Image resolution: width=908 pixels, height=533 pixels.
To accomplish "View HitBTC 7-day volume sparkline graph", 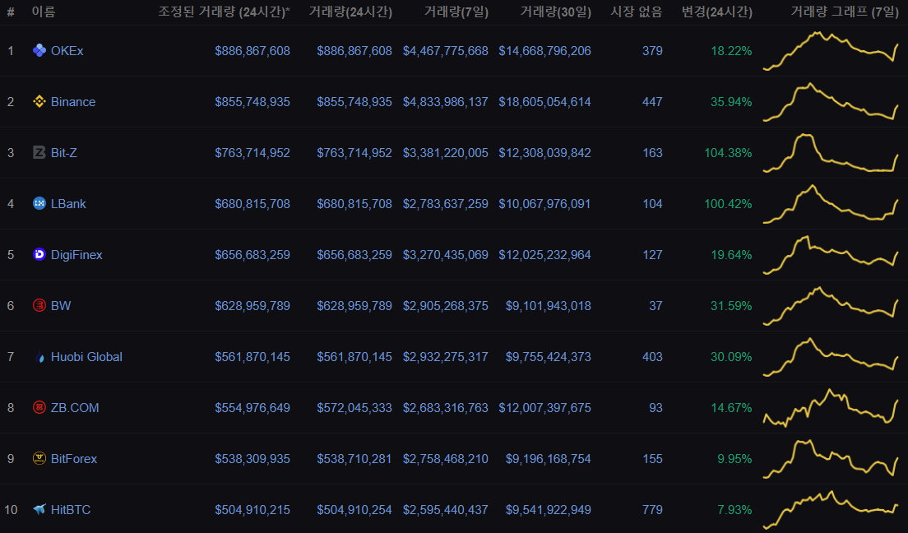I will click(831, 510).
